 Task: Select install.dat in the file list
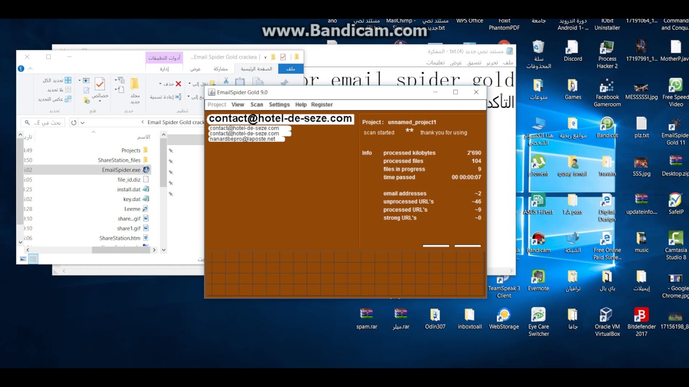coord(133,189)
